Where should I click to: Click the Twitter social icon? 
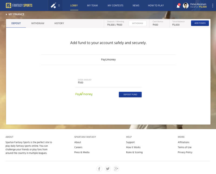click(107, 169)
